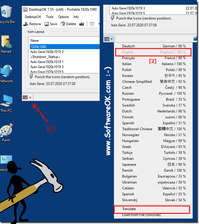Click the DesktopOK title bar app icon

point(25,9)
